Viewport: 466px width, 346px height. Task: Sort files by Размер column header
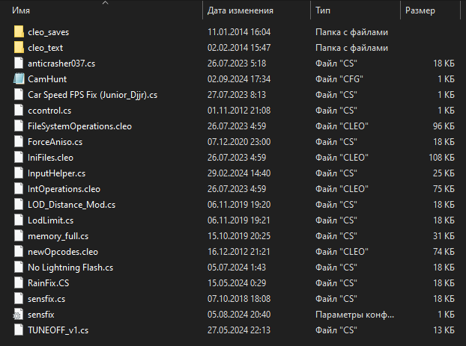420,11
